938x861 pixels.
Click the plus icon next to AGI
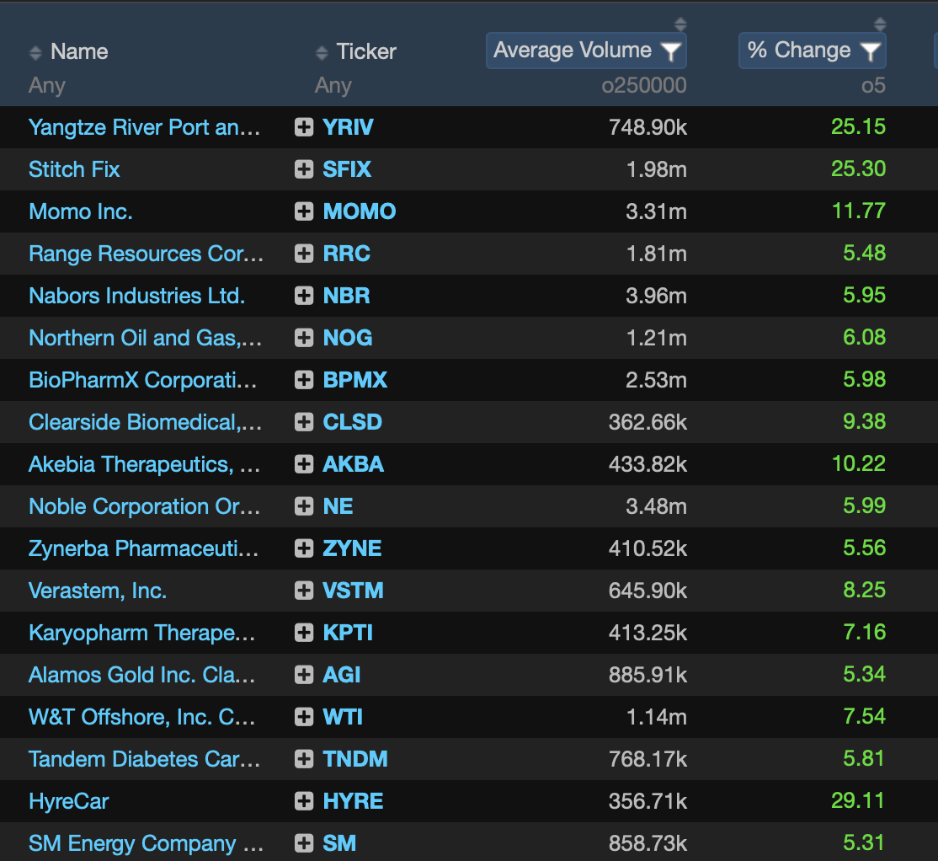click(x=304, y=675)
